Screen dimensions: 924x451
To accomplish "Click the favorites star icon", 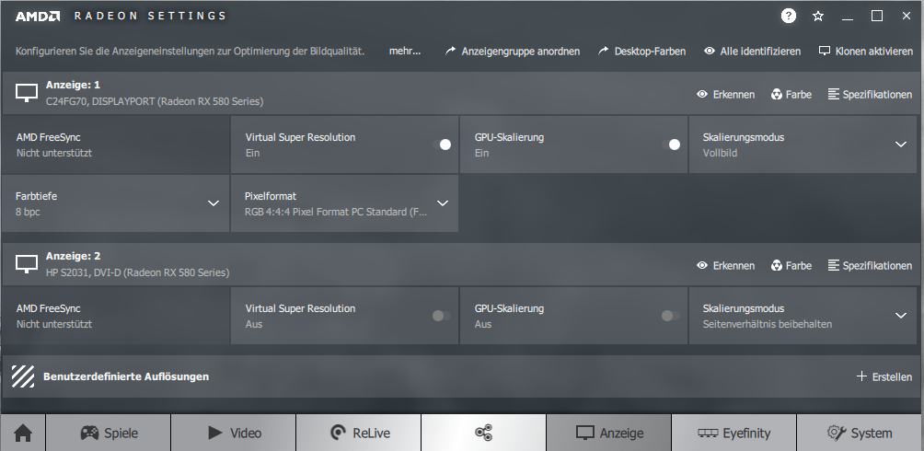I will (818, 16).
